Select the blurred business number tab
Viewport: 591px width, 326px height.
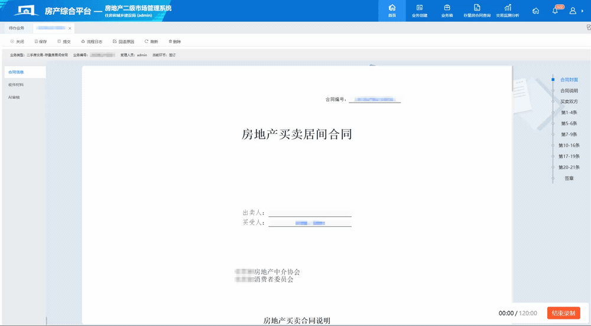[51, 28]
